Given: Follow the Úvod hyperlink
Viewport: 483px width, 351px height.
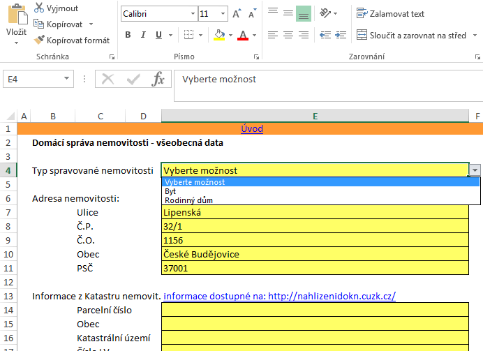Looking at the screenshot, I should [252, 128].
